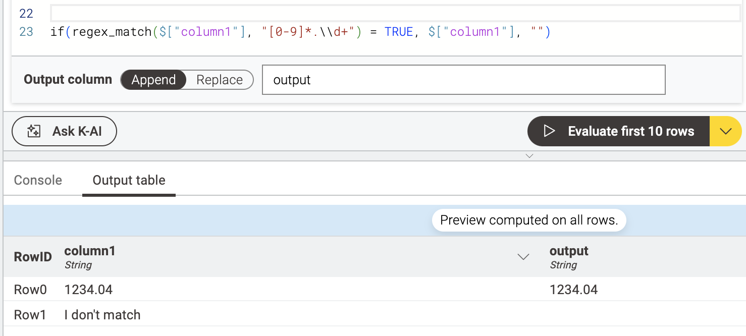Screen dimensions: 746x336
Task: Click the empty editor line 22
Action: (395, 14)
